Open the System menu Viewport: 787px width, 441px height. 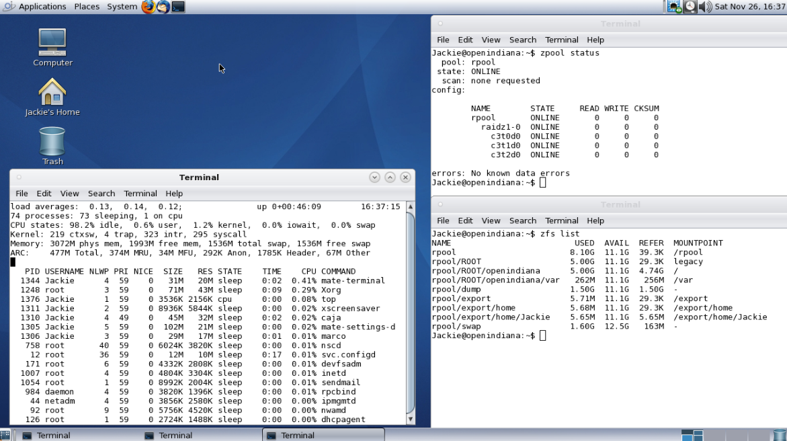click(122, 7)
